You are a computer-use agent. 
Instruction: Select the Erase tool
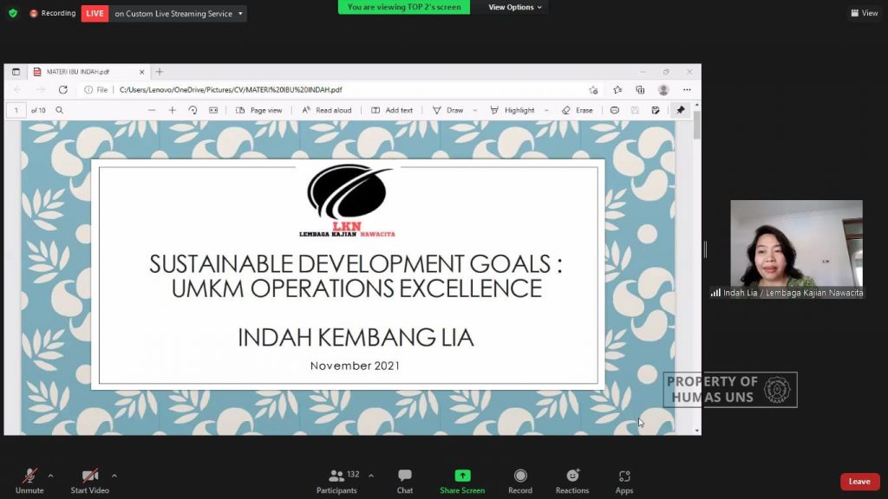click(x=577, y=110)
